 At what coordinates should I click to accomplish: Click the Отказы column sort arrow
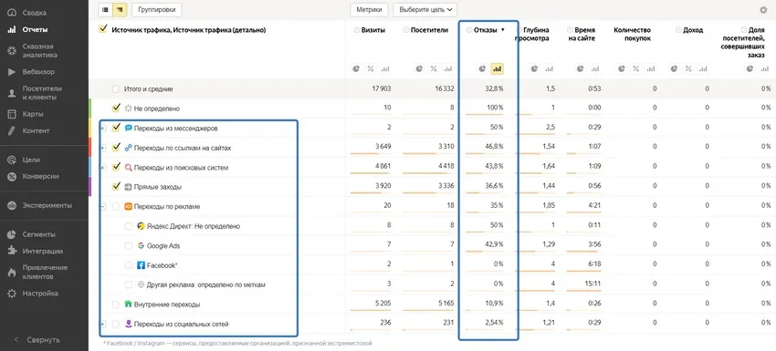click(503, 30)
